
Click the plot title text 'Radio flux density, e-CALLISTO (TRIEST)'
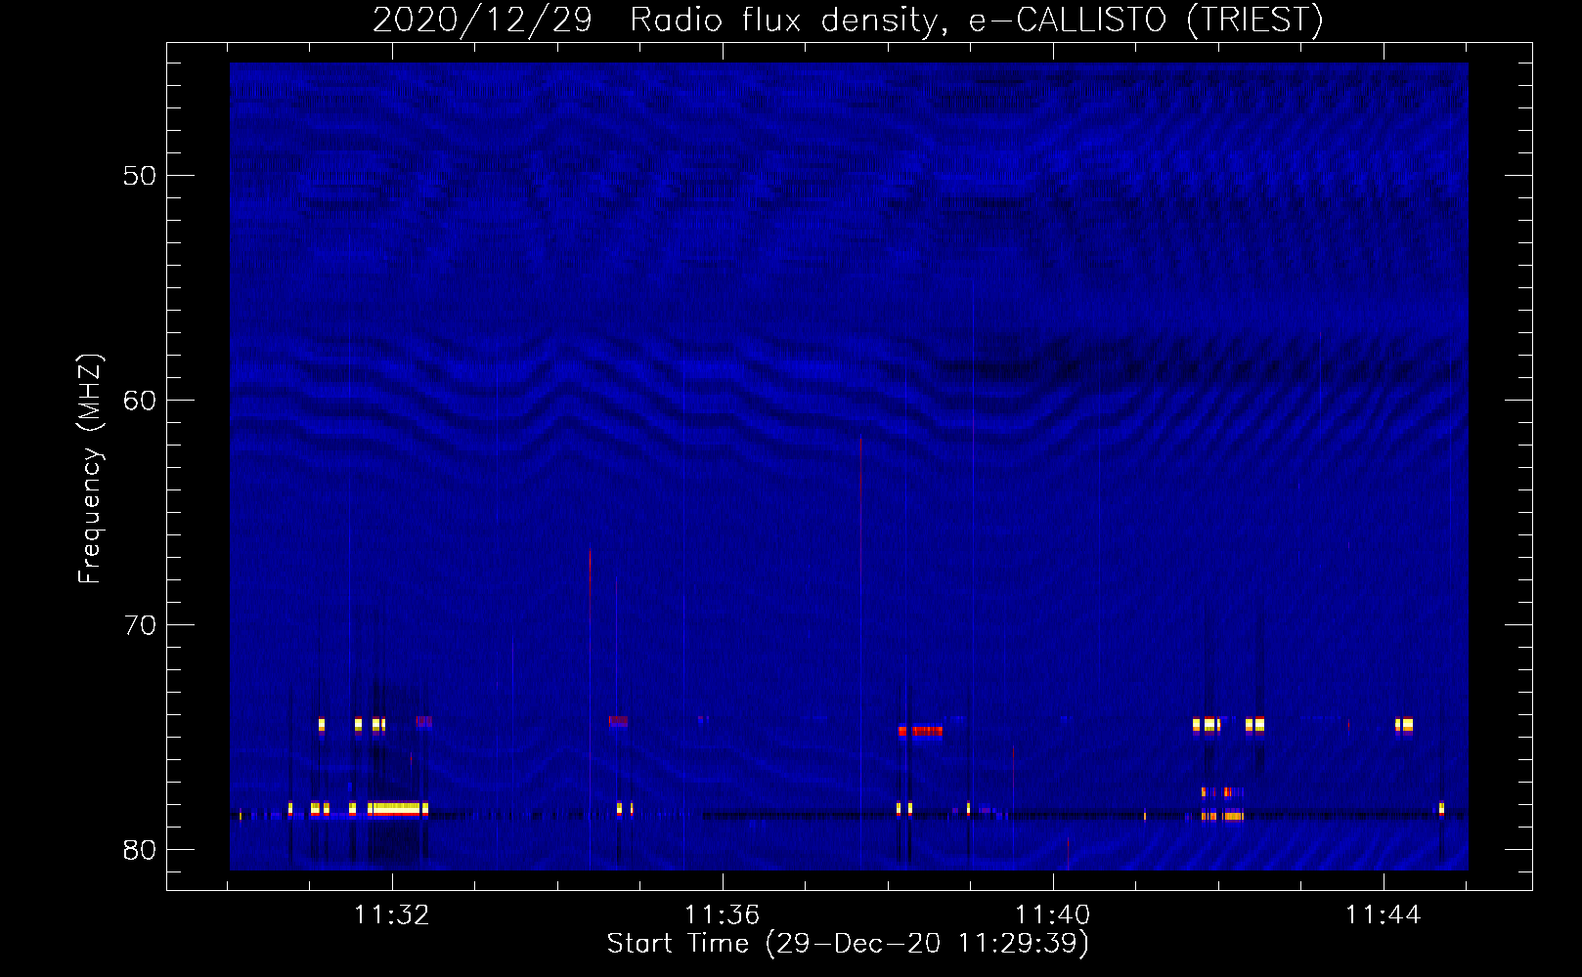click(977, 20)
